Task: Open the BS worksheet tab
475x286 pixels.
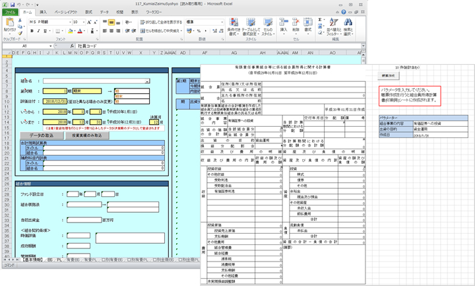Action: [50, 260]
